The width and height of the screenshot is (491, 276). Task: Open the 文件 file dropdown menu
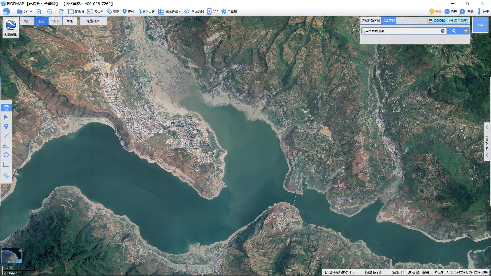point(25,11)
